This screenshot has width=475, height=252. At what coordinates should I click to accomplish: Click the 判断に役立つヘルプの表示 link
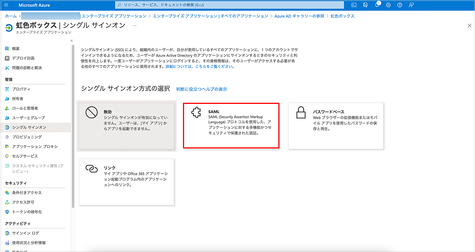[202, 89]
